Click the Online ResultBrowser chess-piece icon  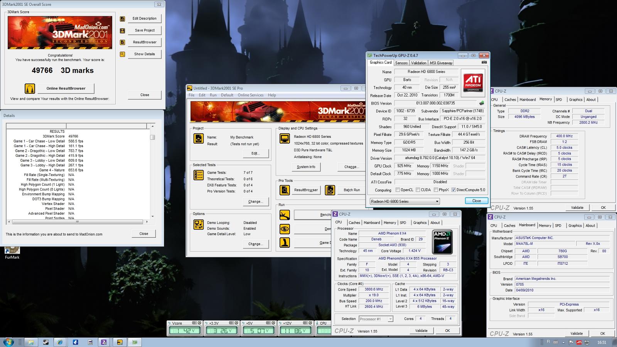coord(30,88)
